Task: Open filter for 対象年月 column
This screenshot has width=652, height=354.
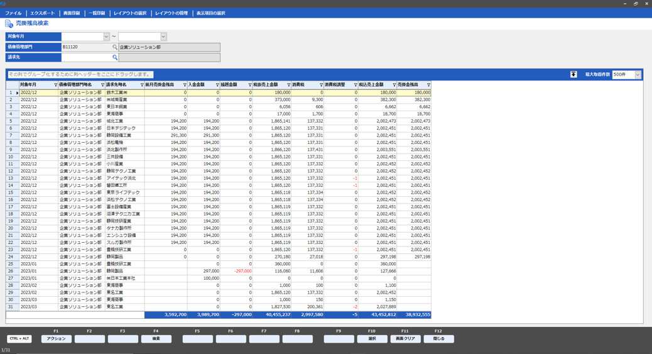Action: tap(56, 85)
